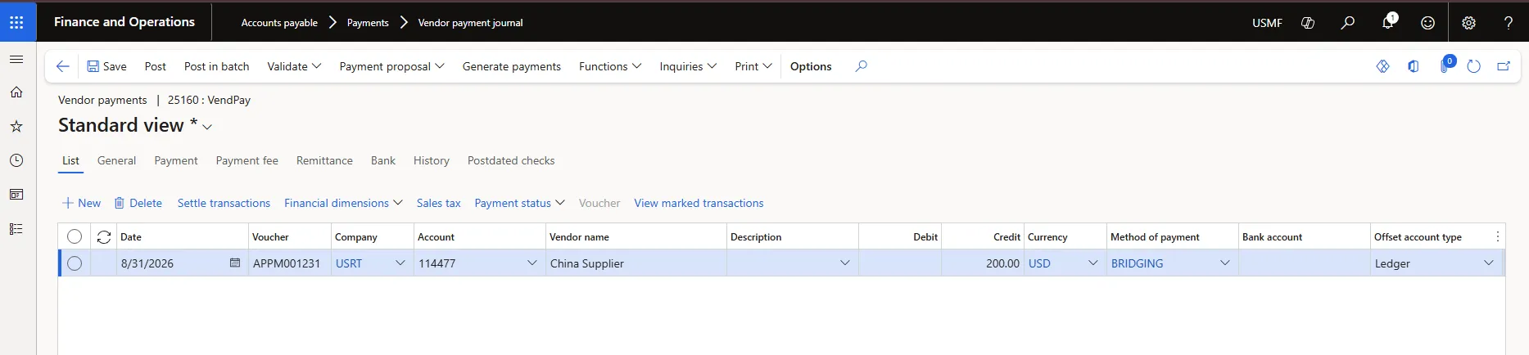The width and height of the screenshot is (1529, 355).
Task: Open the Standard view selector chevron
Action: click(x=207, y=127)
